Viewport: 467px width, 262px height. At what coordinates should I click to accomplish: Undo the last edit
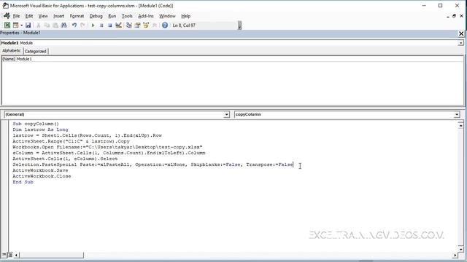point(74,25)
